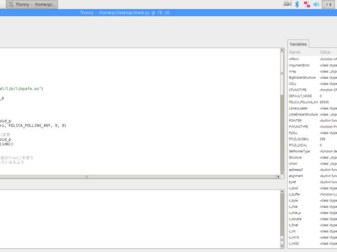Click the volume speaker icon
337x252 pixels.
316,4
